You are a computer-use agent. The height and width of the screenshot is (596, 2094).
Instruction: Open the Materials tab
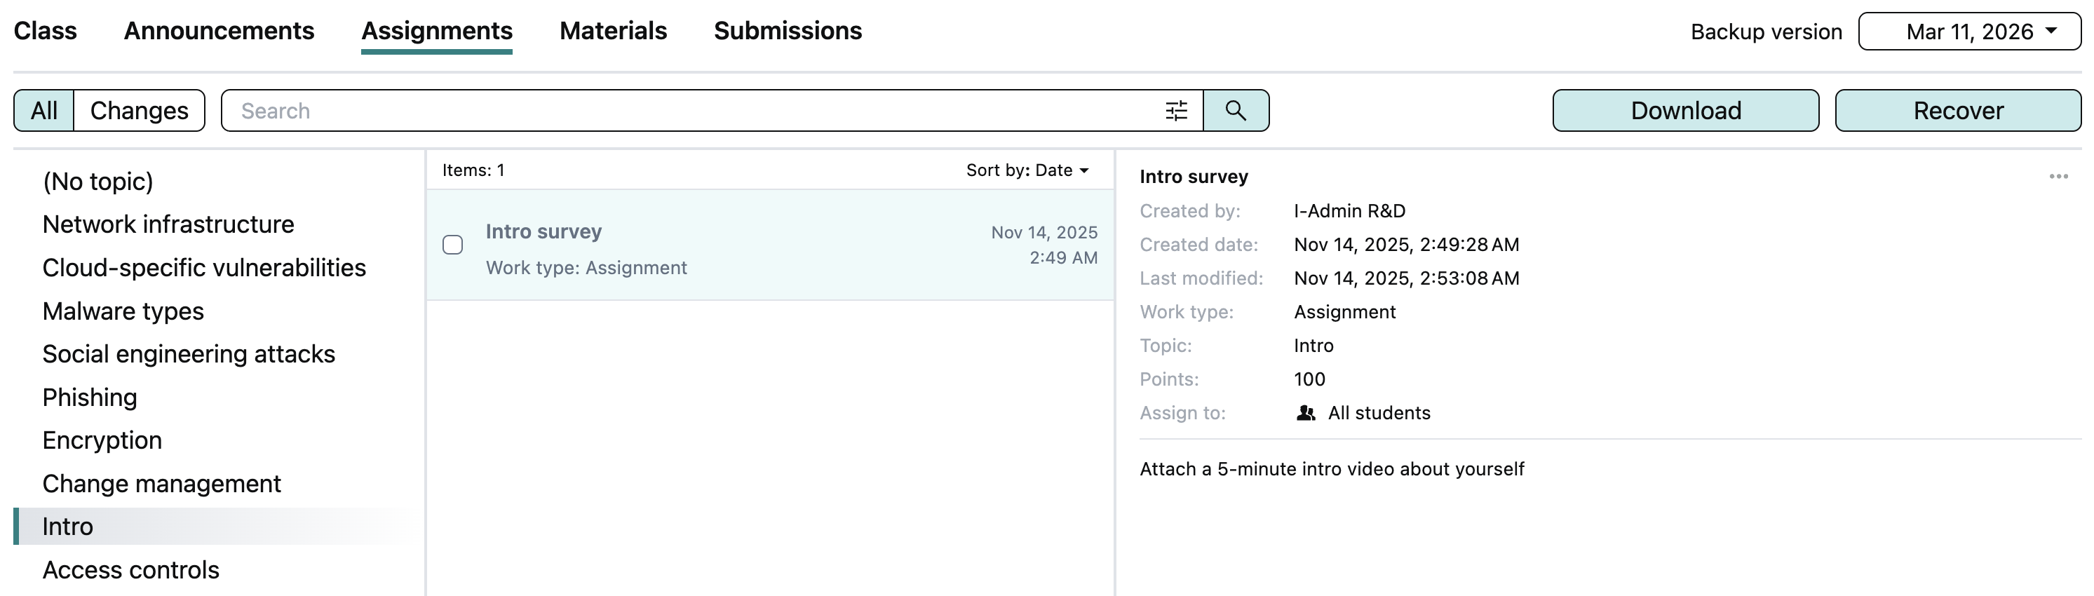613,31
